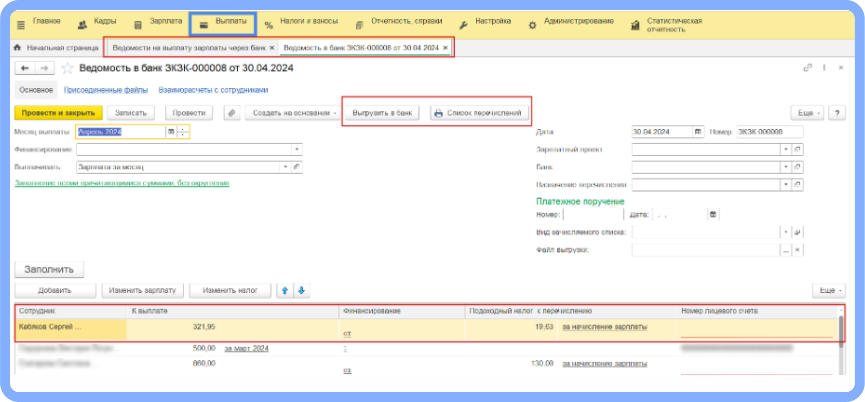Open calendar for payment month field
The height and width of the screenshot is (402, 865).
(171, 131)
